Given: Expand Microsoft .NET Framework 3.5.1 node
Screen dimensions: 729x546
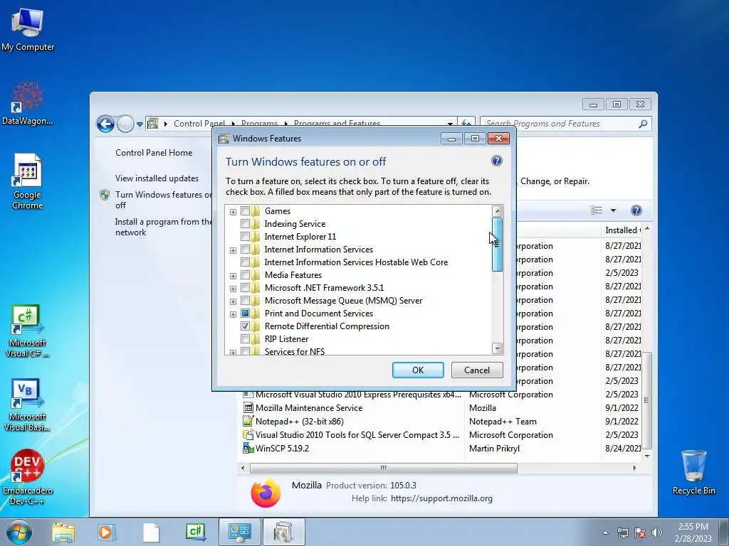Looking at the screenshot, I should [x=233, y=289].
